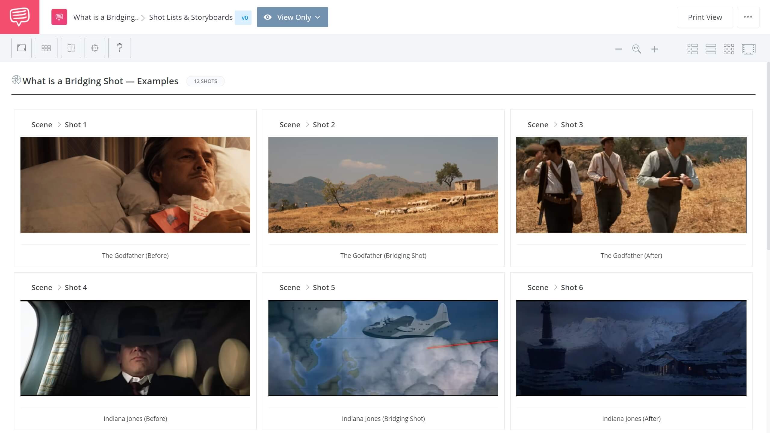The width and height of the screenshot is (770, 433).
Task: Open the three-dot more options menu
Action: pos(748,17)
